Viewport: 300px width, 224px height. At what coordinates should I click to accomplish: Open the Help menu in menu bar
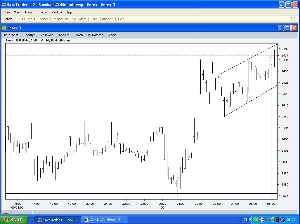tap(69, 13)
